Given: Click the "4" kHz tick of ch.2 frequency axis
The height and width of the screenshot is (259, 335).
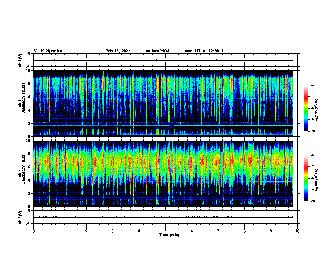Looking at the screenshot, I should coord(30,180).
